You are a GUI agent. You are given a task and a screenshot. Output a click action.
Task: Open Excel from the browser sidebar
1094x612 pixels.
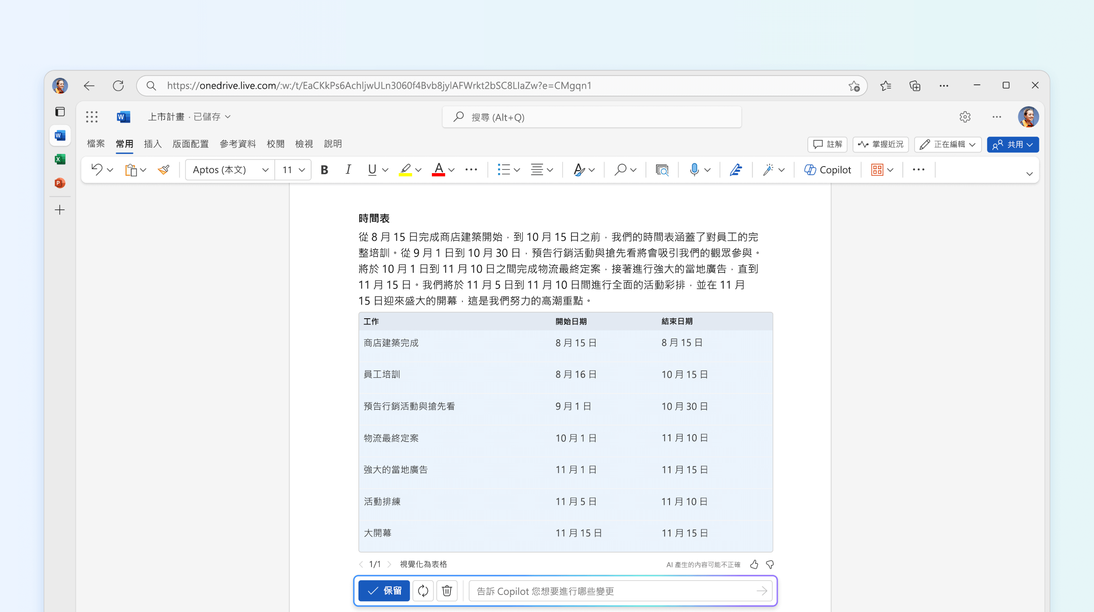pyautogui.click(x=60, y=159)
